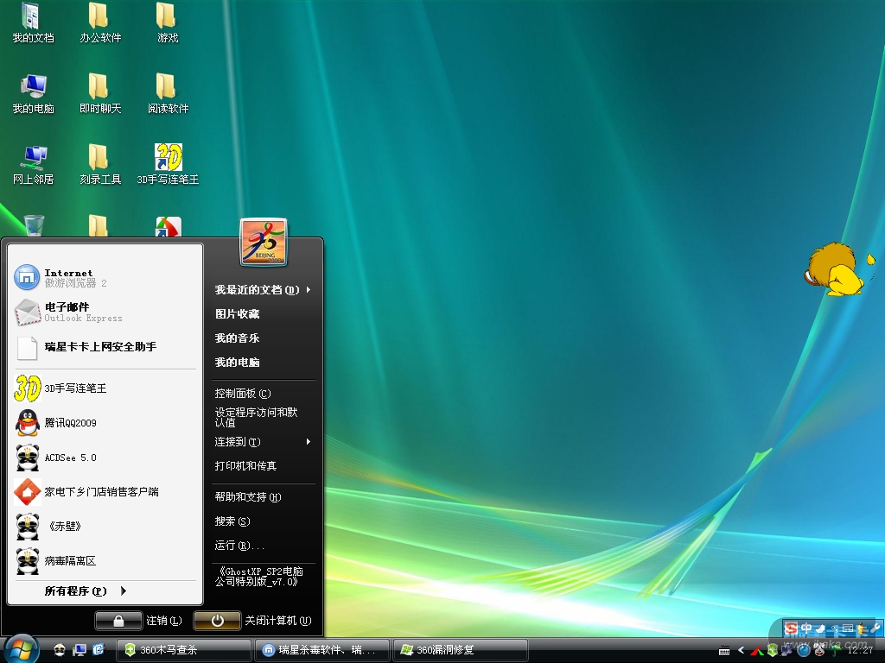Expand 所有程序 programs list
The height and width of the screenshot is (663, 885).
coord(86,590)
